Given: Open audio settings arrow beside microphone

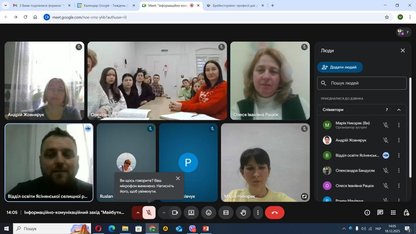Looking at the screenshot, I should point(138,213).
